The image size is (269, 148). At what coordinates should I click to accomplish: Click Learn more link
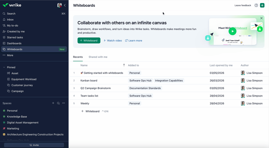pos(134,40)
